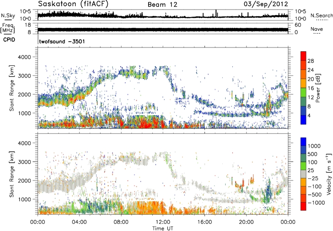333x231 pixels.
Task: Click "4000" tick on Power panel range axis
Action: [x=24, y=57]
